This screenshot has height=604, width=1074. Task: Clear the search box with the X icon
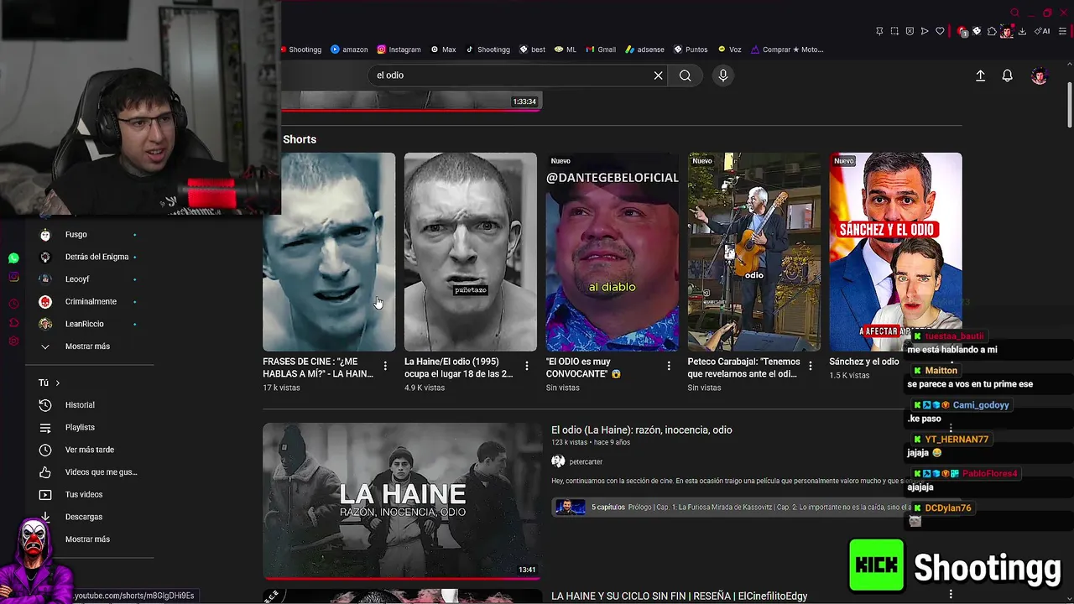click(x=658, y=75)
